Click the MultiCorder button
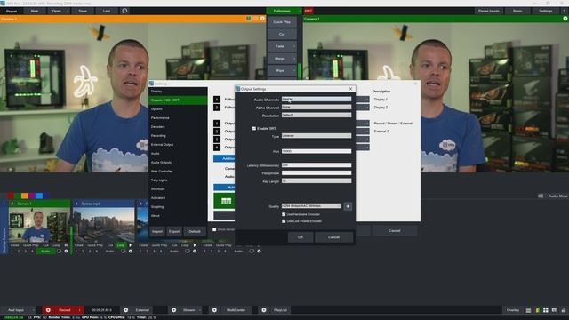The width and height of the screenshot is (569, 320). coord(236,310)
